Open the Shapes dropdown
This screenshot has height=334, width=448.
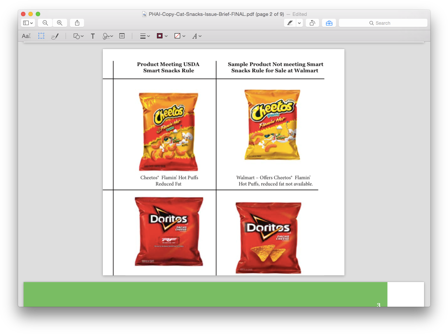tap(78, 36)
